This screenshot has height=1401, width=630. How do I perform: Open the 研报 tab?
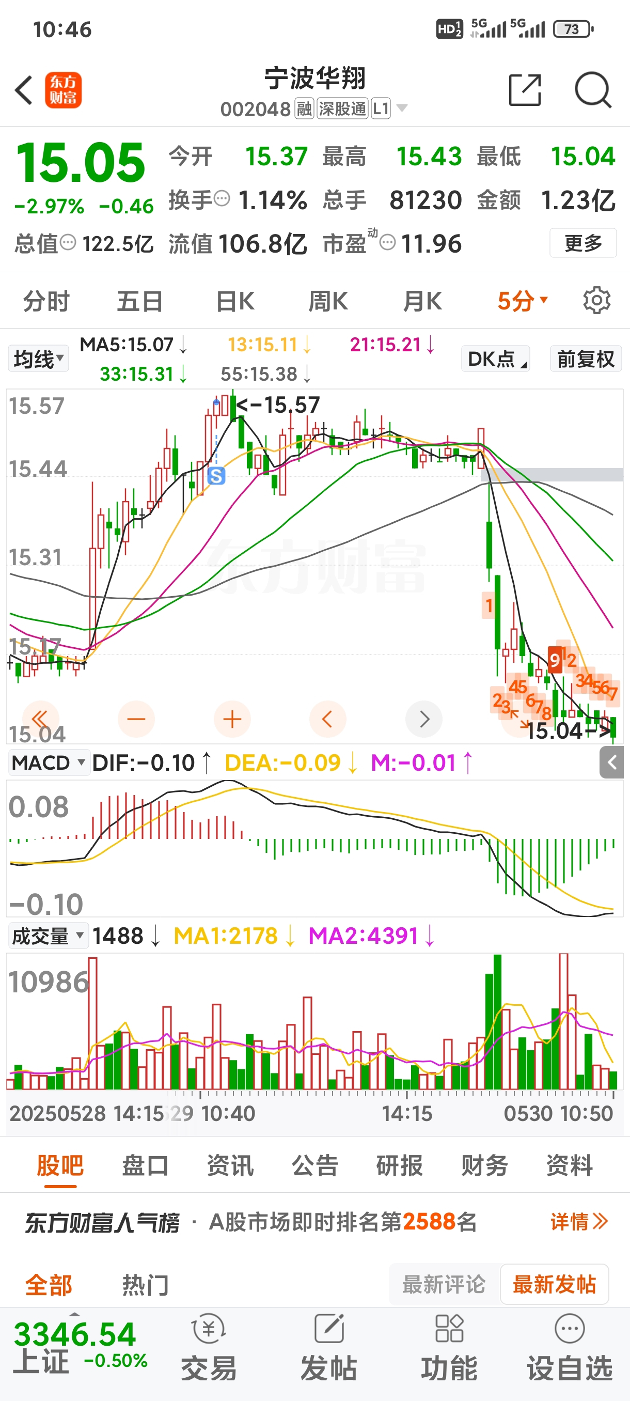tap(400, 1165)
